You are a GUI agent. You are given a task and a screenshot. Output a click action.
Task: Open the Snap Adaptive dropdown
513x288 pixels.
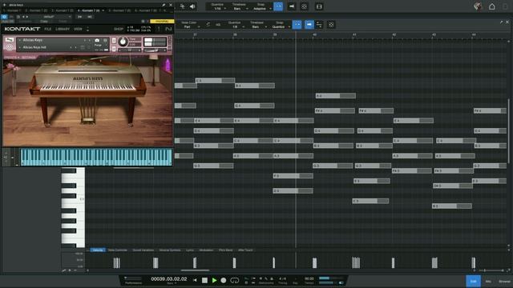click(261, 6)
